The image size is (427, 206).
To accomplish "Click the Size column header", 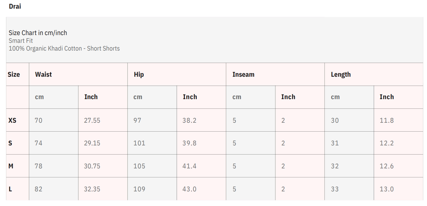I will [14, 74].
